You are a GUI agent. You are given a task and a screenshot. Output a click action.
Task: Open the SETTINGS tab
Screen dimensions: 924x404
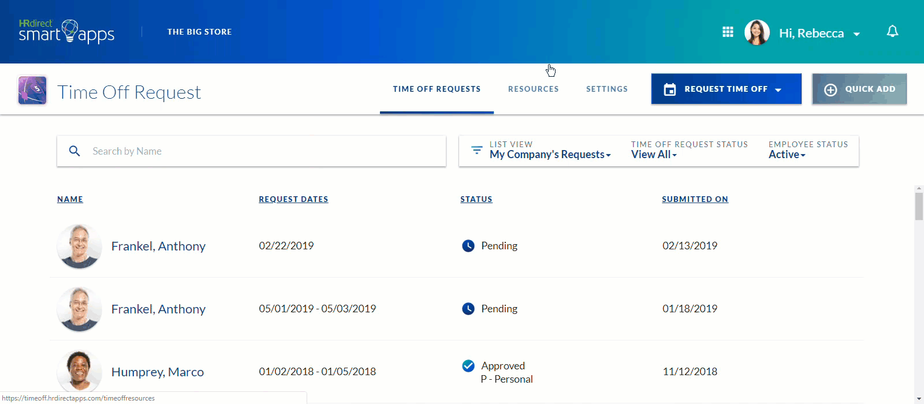607,89
